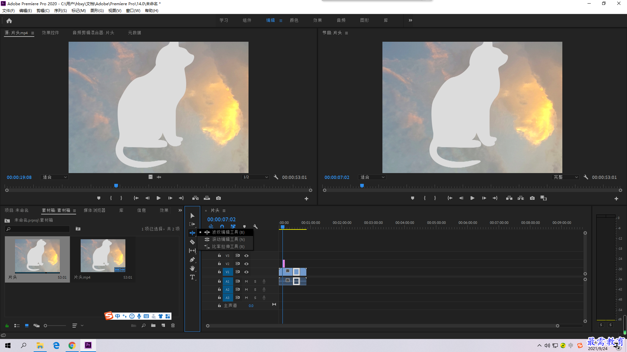Open Program monitor settings wrench
This screenshot has height=352, width=627.
click(586, 177)
